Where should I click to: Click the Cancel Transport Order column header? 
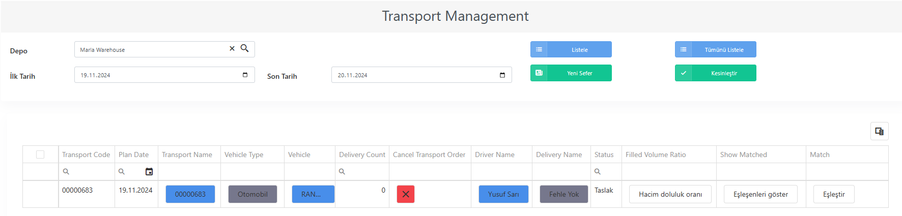point(429,155)
